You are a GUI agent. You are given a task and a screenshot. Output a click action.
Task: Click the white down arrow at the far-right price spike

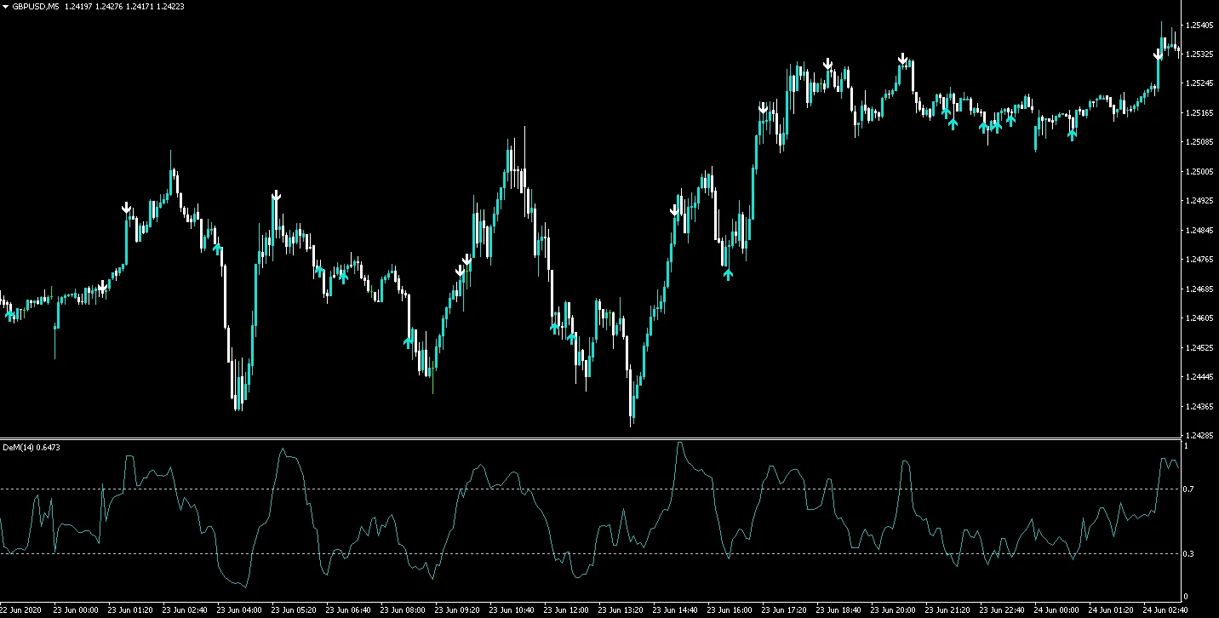pyautogui.click(x=1158, y=55)
